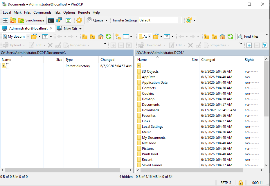Open Preferences gear icon
Screen dimensions: 270x186
(79, 20)
